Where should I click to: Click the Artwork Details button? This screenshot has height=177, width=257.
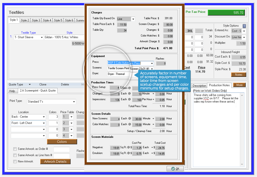(55, 161)
